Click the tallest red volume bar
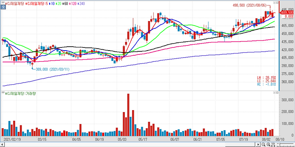 [128, 115]
